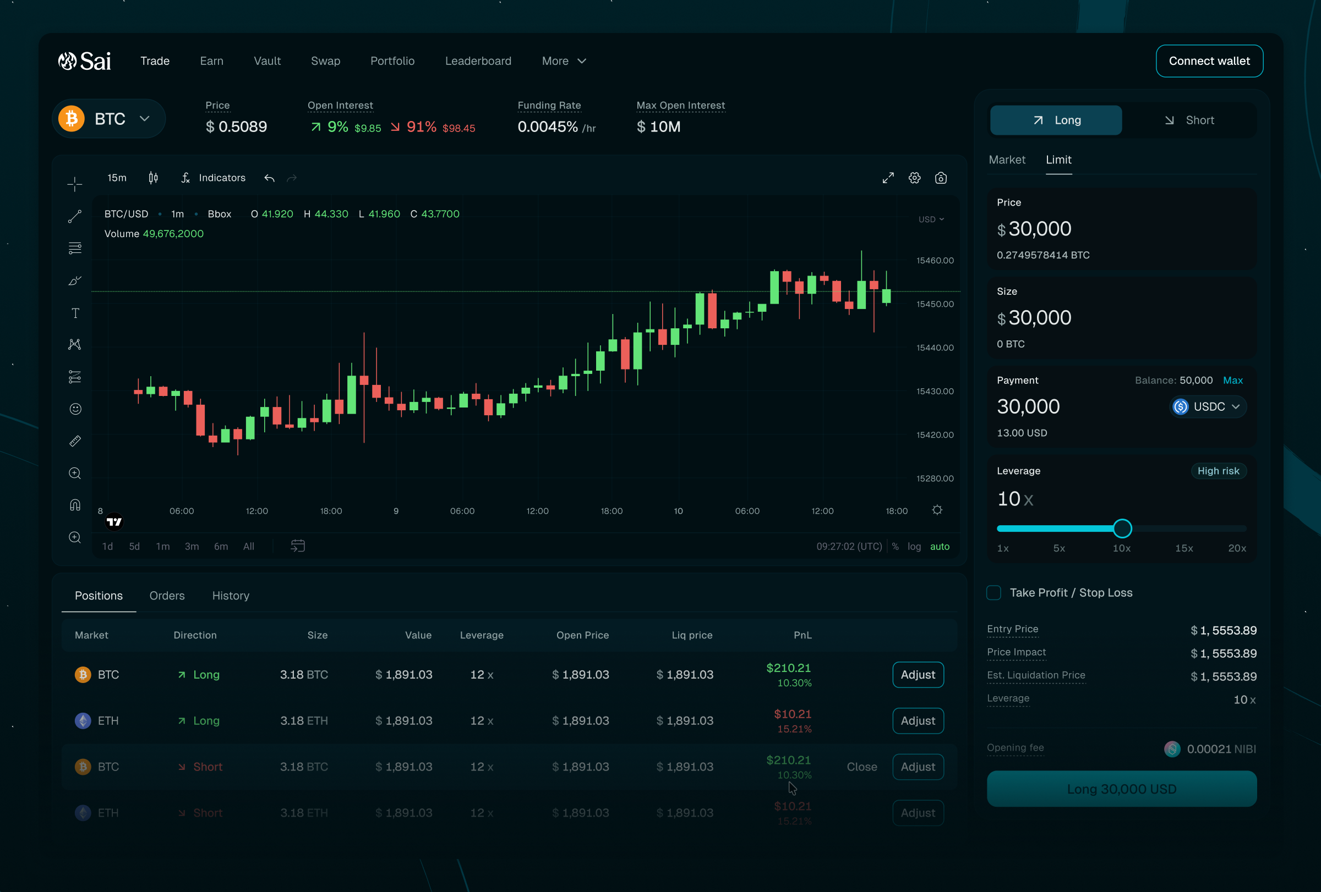This screenshot has height=892, width=1321.
Task: Switch to the Orders tab
Action: click(x=167, y=596)
